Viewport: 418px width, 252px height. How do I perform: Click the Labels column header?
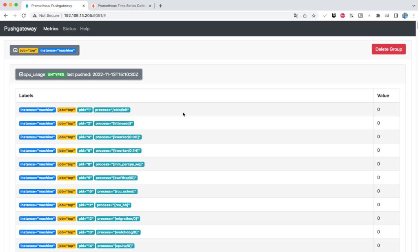pos(26,95)
